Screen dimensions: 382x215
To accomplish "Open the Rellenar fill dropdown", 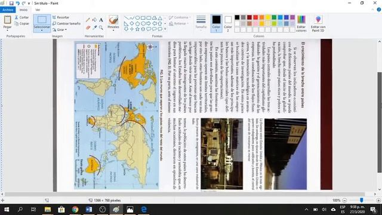I will pos(178,24).
